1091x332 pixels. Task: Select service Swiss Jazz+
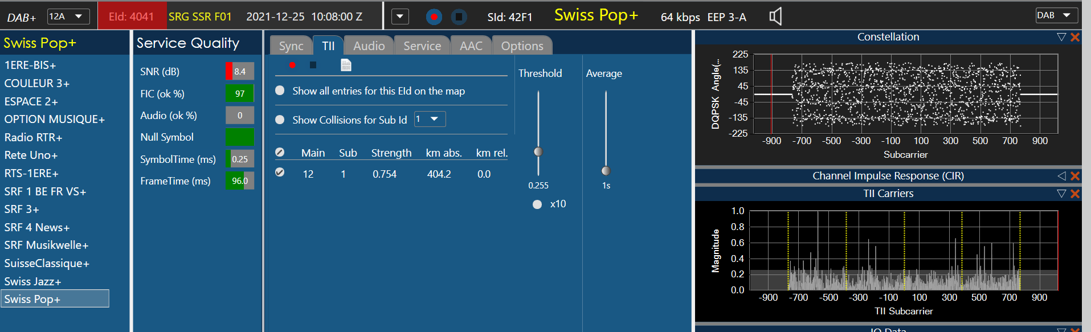32,281
